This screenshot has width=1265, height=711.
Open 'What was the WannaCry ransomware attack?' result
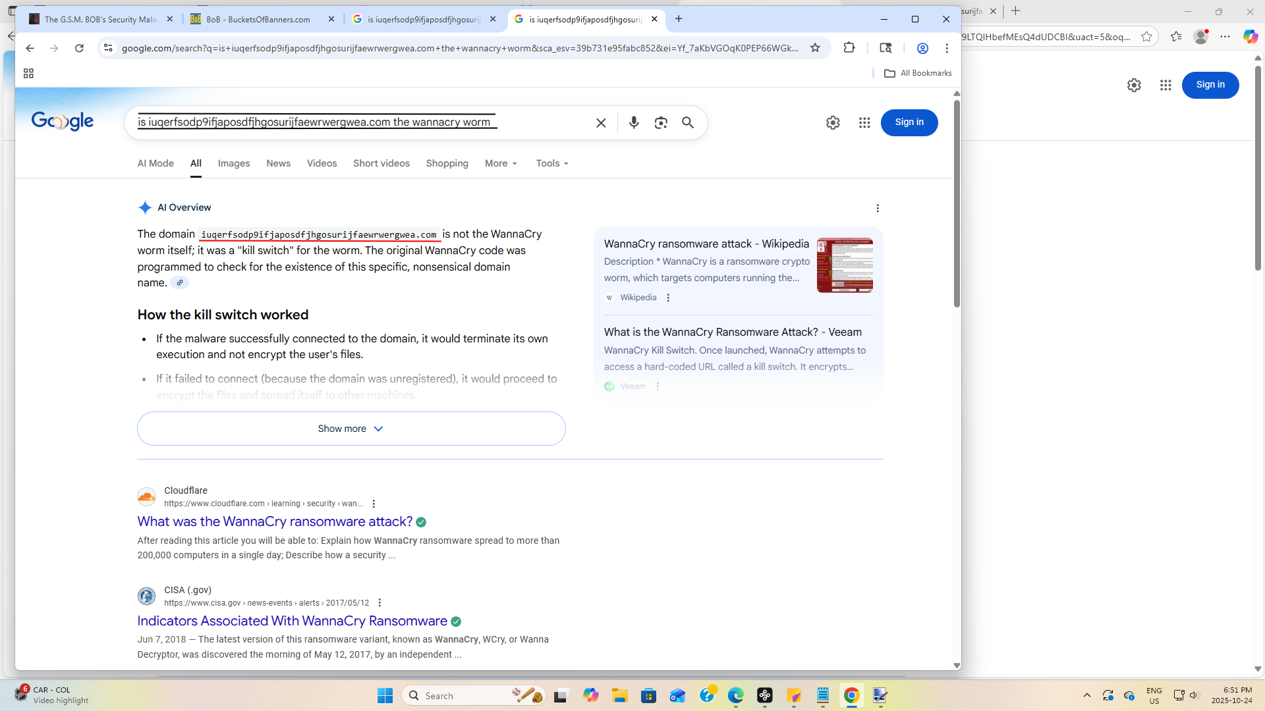[x=275, y=521]
